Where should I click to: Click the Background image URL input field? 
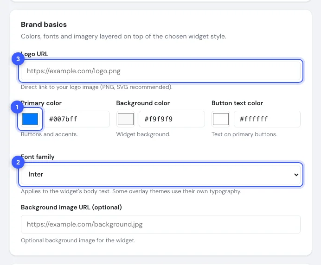160,224
